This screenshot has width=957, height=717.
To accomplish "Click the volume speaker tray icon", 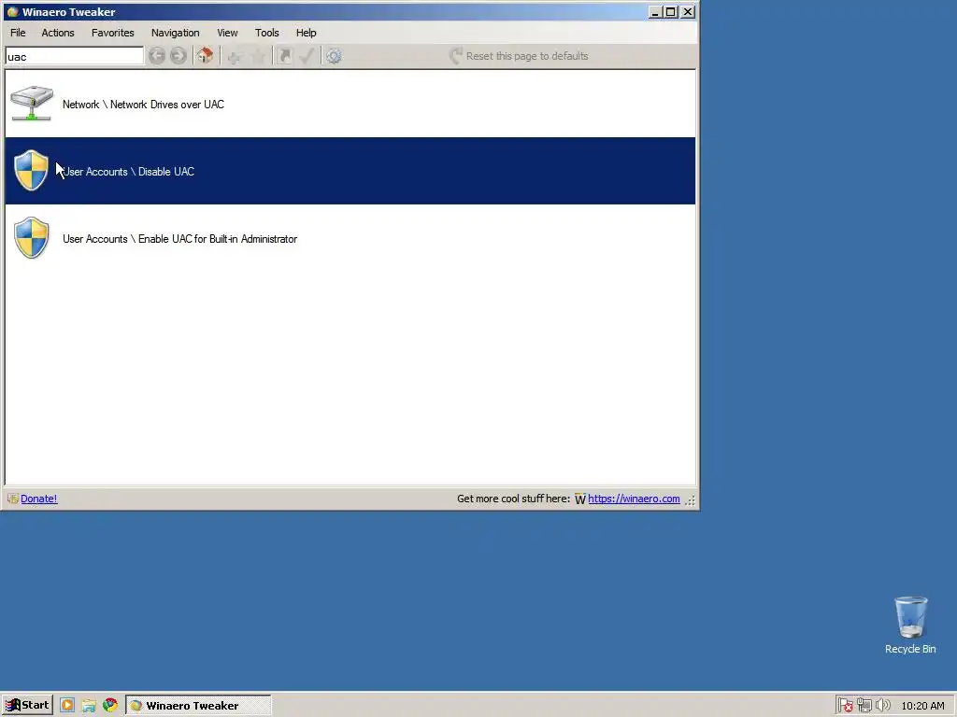I will pyautogui.click(x=882, y=706).
